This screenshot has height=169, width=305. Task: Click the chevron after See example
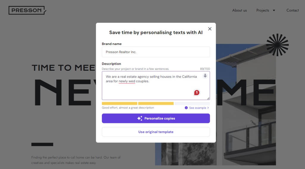click(x=208, y=108)
